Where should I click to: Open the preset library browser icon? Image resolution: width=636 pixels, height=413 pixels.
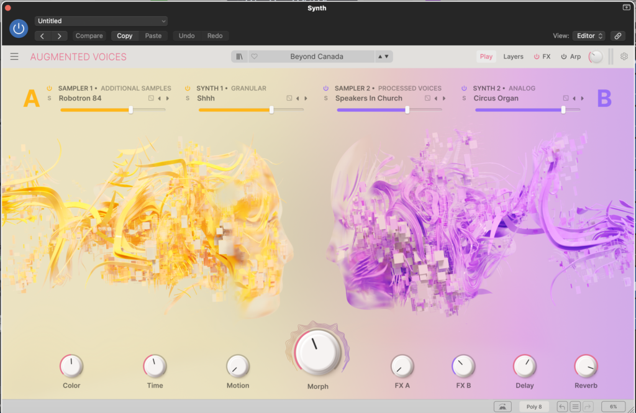[239, 57]
